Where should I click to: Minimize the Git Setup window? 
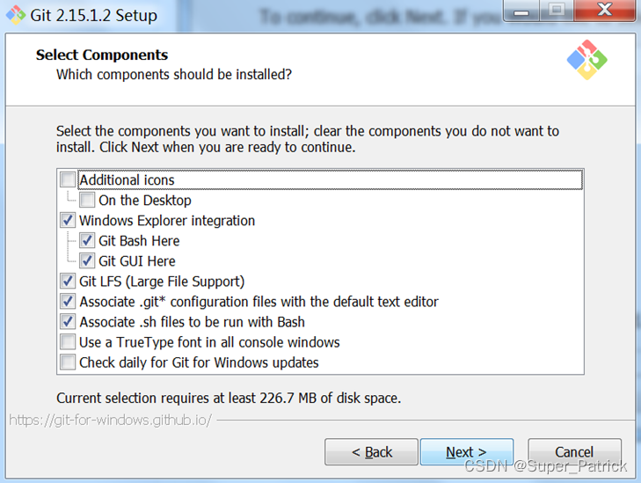click(521, 11)
